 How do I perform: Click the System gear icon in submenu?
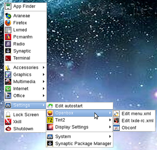[x=50, y=137]
